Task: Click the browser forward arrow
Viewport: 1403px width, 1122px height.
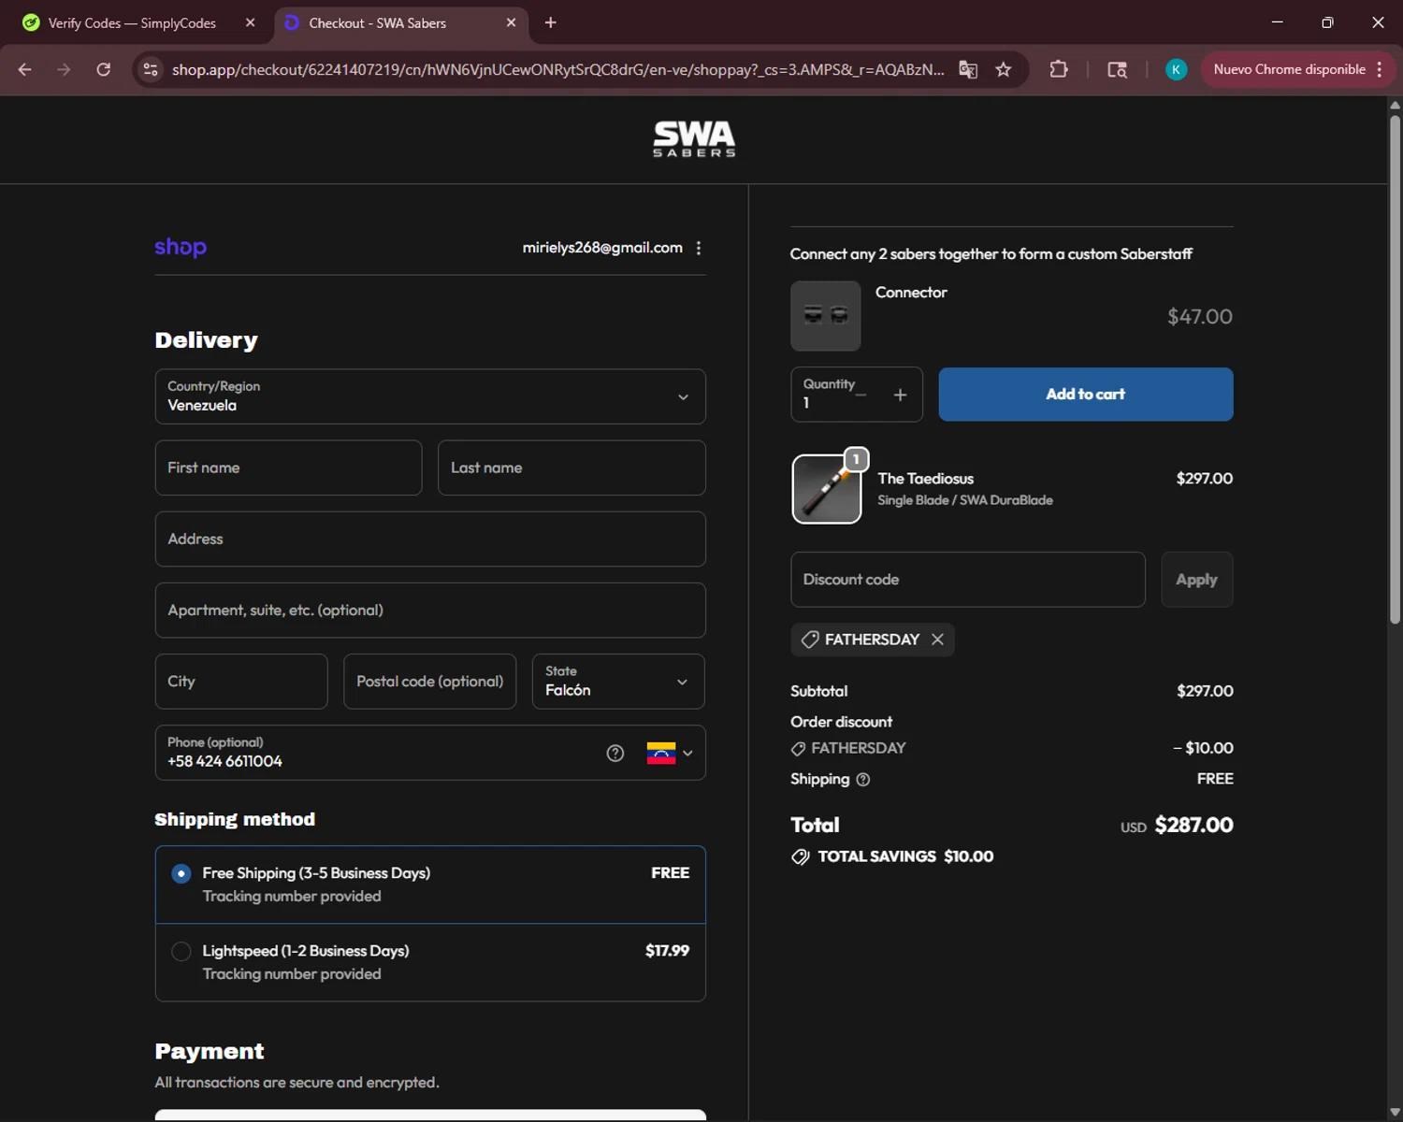Action: click(x=64, y=69)
